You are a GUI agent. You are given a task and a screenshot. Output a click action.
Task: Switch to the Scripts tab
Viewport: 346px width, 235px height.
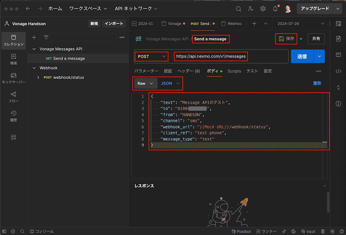pos(234,71)
